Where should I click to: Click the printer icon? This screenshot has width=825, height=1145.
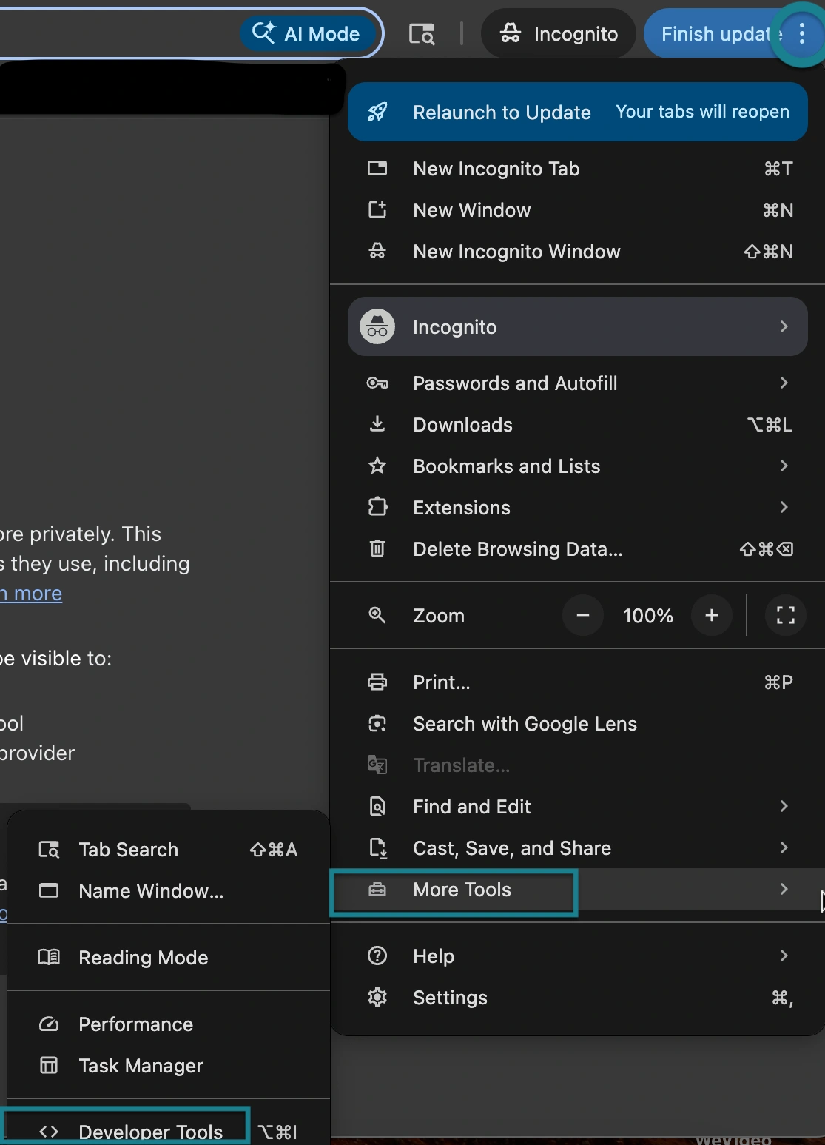[377, 682]
